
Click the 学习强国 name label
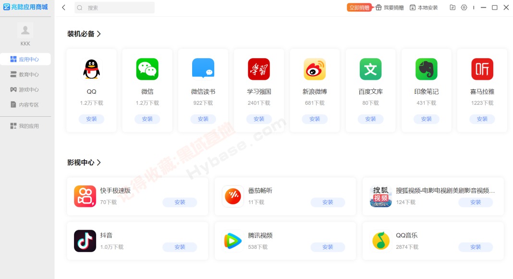259,92
